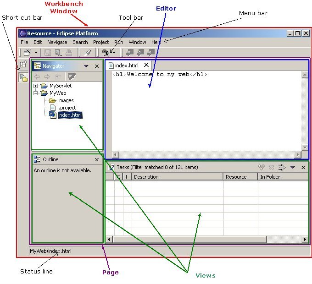Open the Navigate menu
Viewport: 312px width, 284px height.
tap(57, 42)
